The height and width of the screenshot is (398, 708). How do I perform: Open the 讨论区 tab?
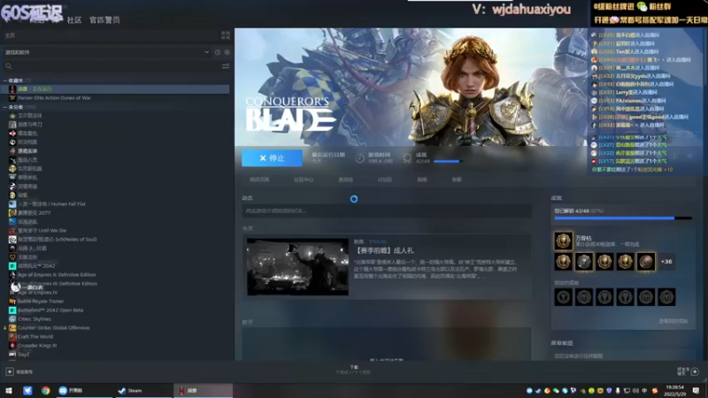point(385,180)
